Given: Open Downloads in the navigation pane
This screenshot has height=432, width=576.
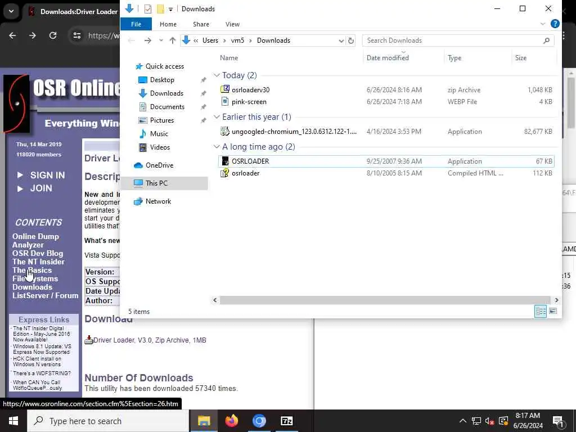Looking at the screenshot, I should point(166,93).
